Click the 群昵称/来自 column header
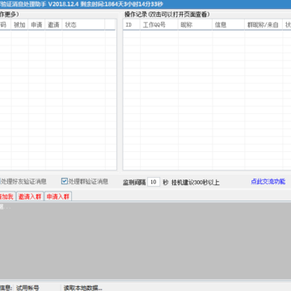 [x=264, y=25]
